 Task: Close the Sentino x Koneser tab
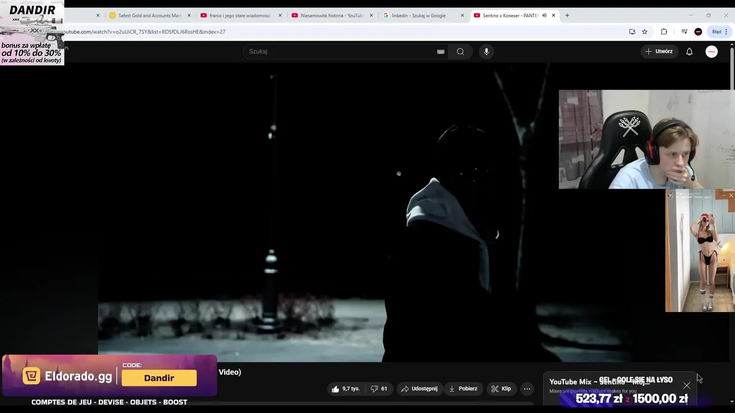[554, 15]
